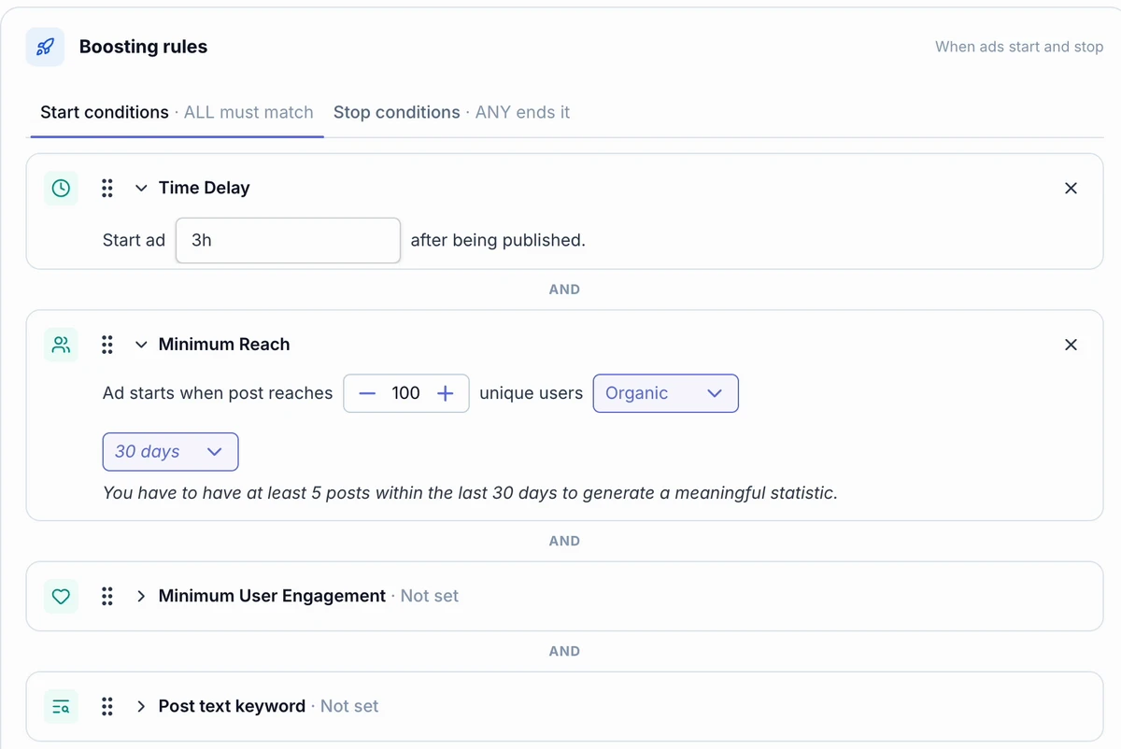Collapse the Minimum Reach section
This screenshot has width=1121, height=749.
click(x=141, y=345)
